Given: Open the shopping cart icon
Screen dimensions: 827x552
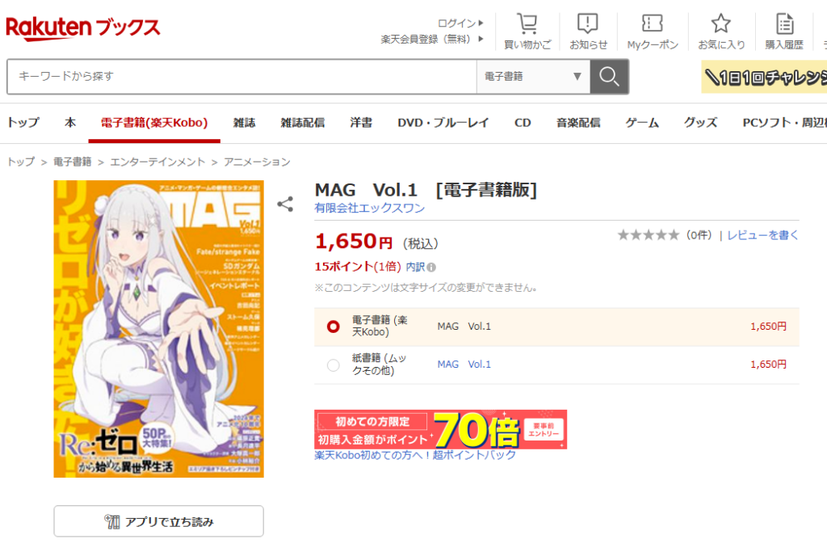Looking at the screenshot, I should coord(527,24).
